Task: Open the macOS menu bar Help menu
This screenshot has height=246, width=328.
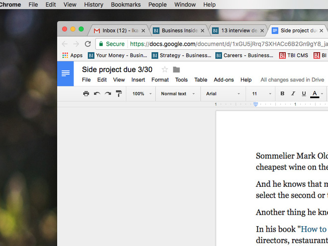Action: pos(209,4)
